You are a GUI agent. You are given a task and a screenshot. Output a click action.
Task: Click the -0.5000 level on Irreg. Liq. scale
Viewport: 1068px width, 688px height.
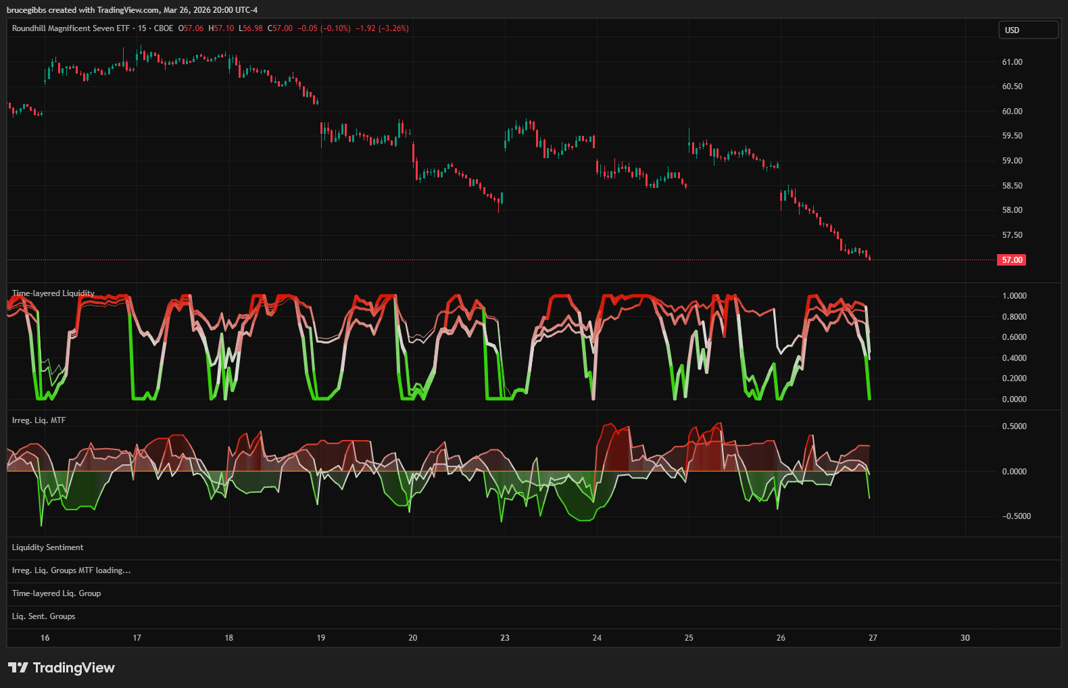pos(1015,516)
